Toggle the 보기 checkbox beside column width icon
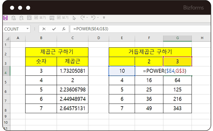213x131 pixels. point(36,18)
